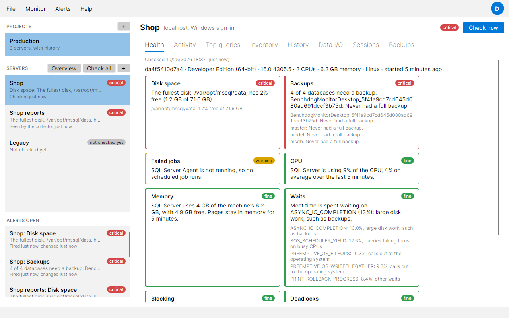Viewport: 509px width, 318px height.
Task: Open the Inventory tab
Action: tap(264, 45)
